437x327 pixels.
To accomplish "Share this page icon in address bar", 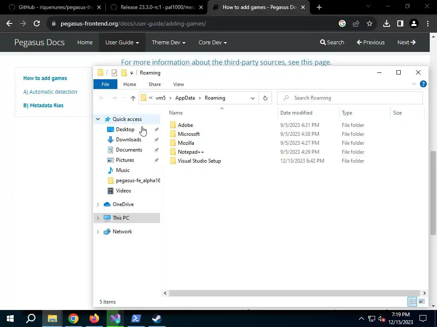I will pos(356,24).
